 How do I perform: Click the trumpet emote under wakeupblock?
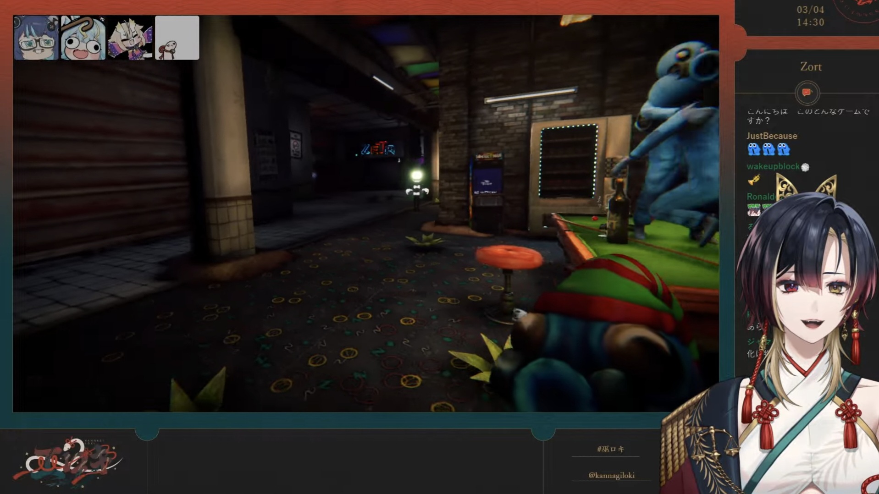click(x=754, y=180)
